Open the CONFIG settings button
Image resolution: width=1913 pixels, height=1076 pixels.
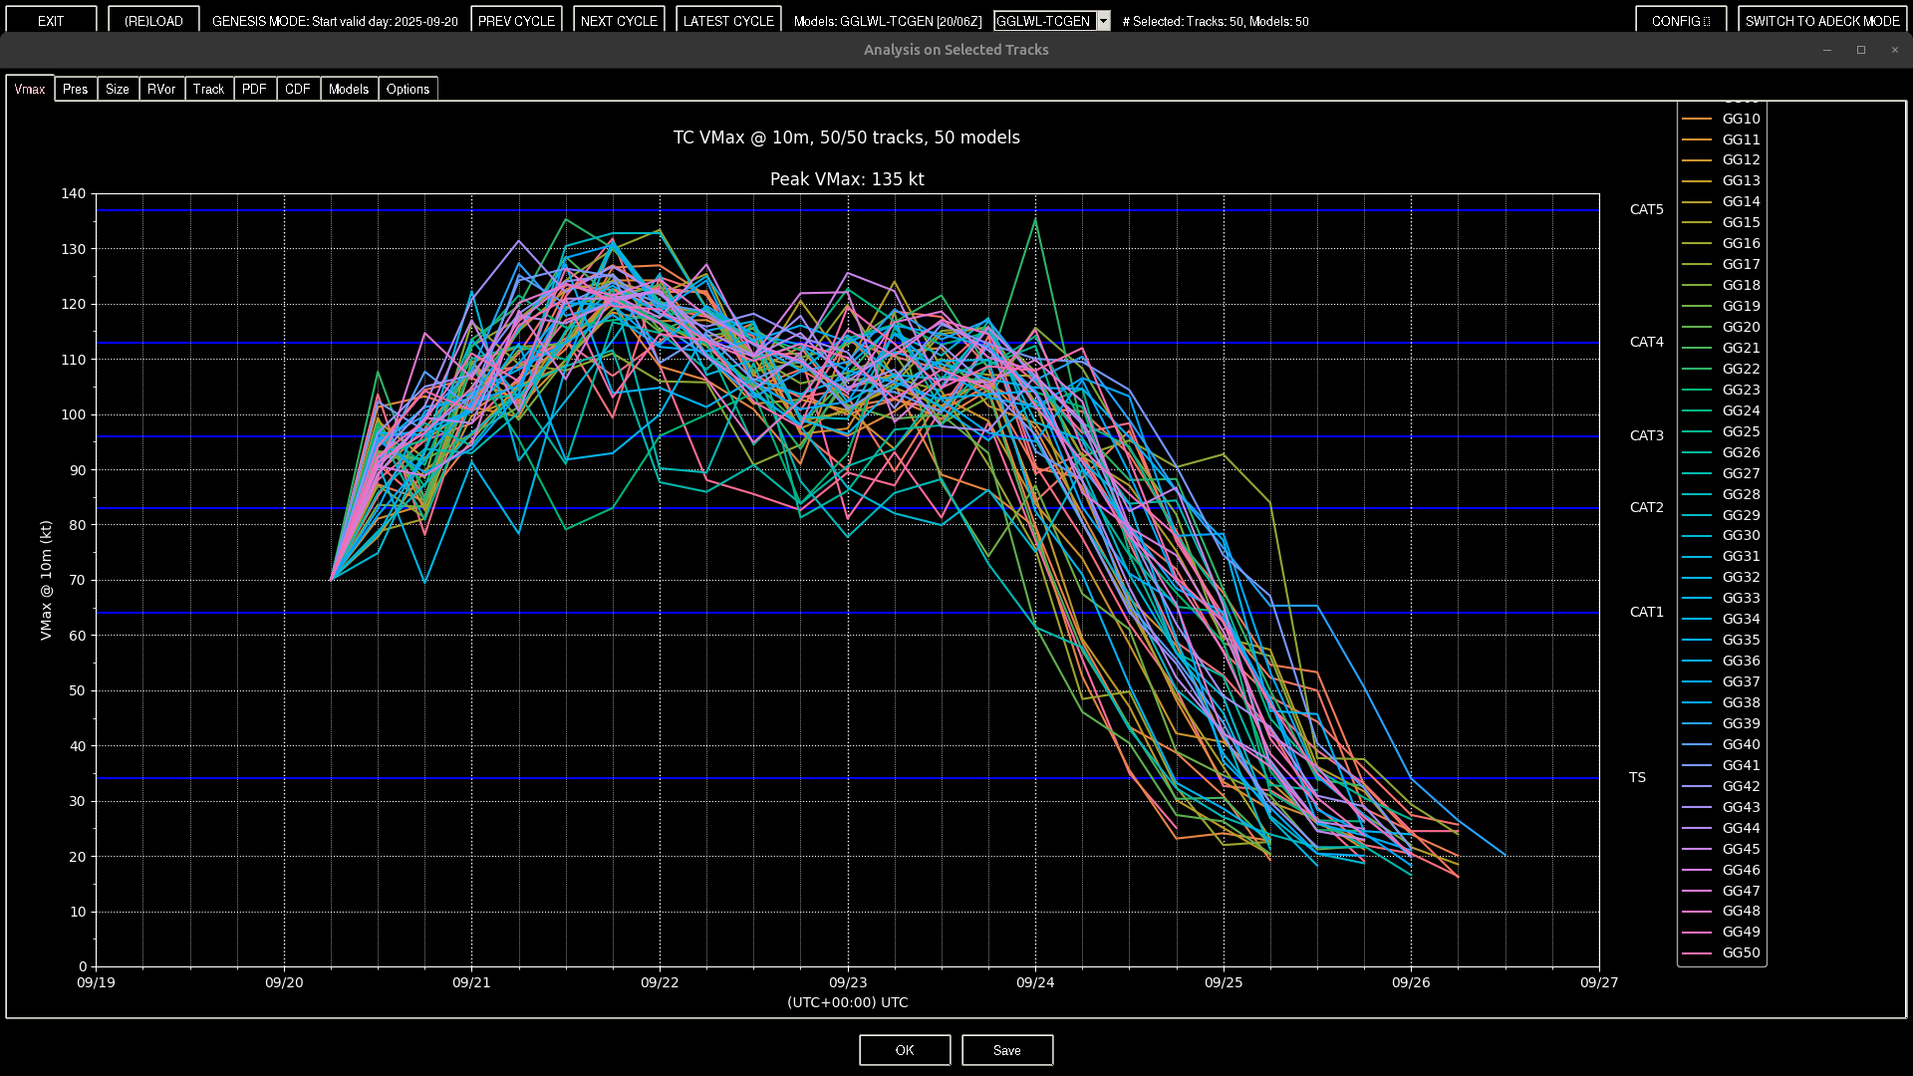click(x=1681, y=21)
